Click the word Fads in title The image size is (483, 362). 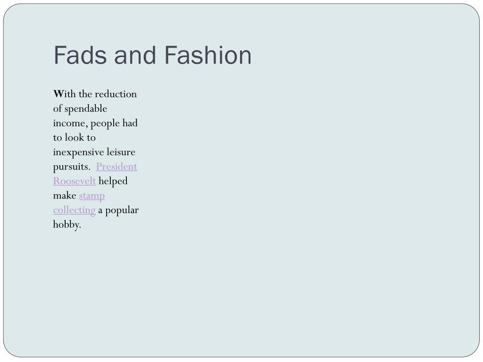[80, 56]
